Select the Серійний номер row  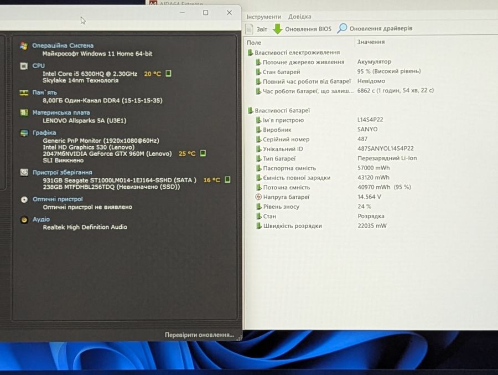pyautogui.click(x=311, y=140)
